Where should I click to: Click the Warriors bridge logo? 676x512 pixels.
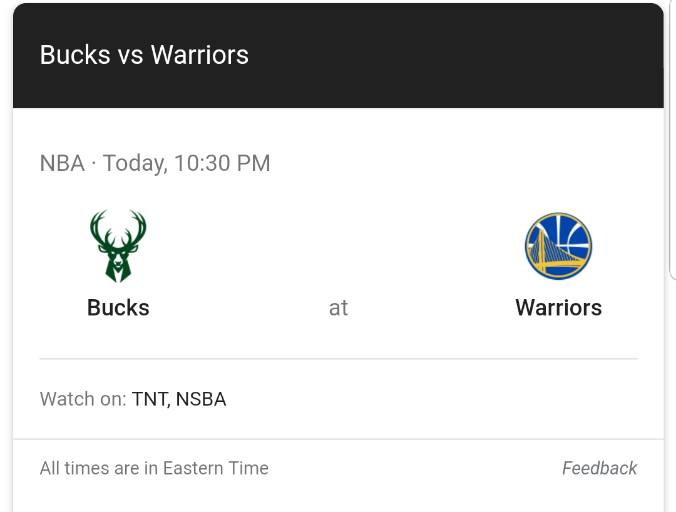click(558, 246)
